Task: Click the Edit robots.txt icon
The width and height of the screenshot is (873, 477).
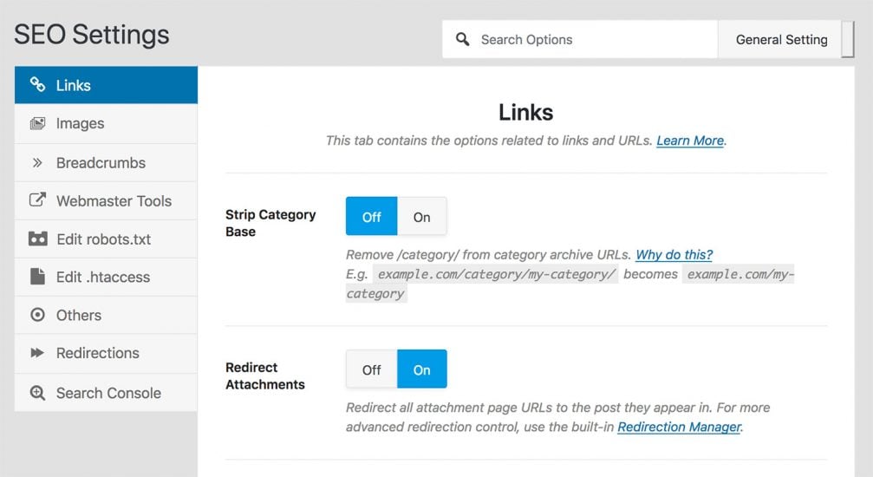Action: point(37,239)
